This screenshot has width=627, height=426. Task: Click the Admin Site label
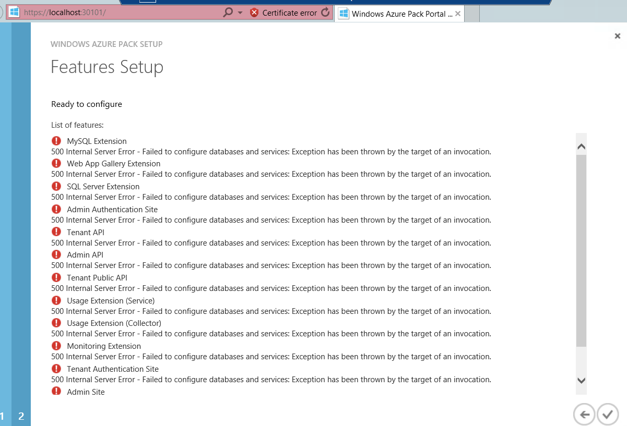point(86,392)
